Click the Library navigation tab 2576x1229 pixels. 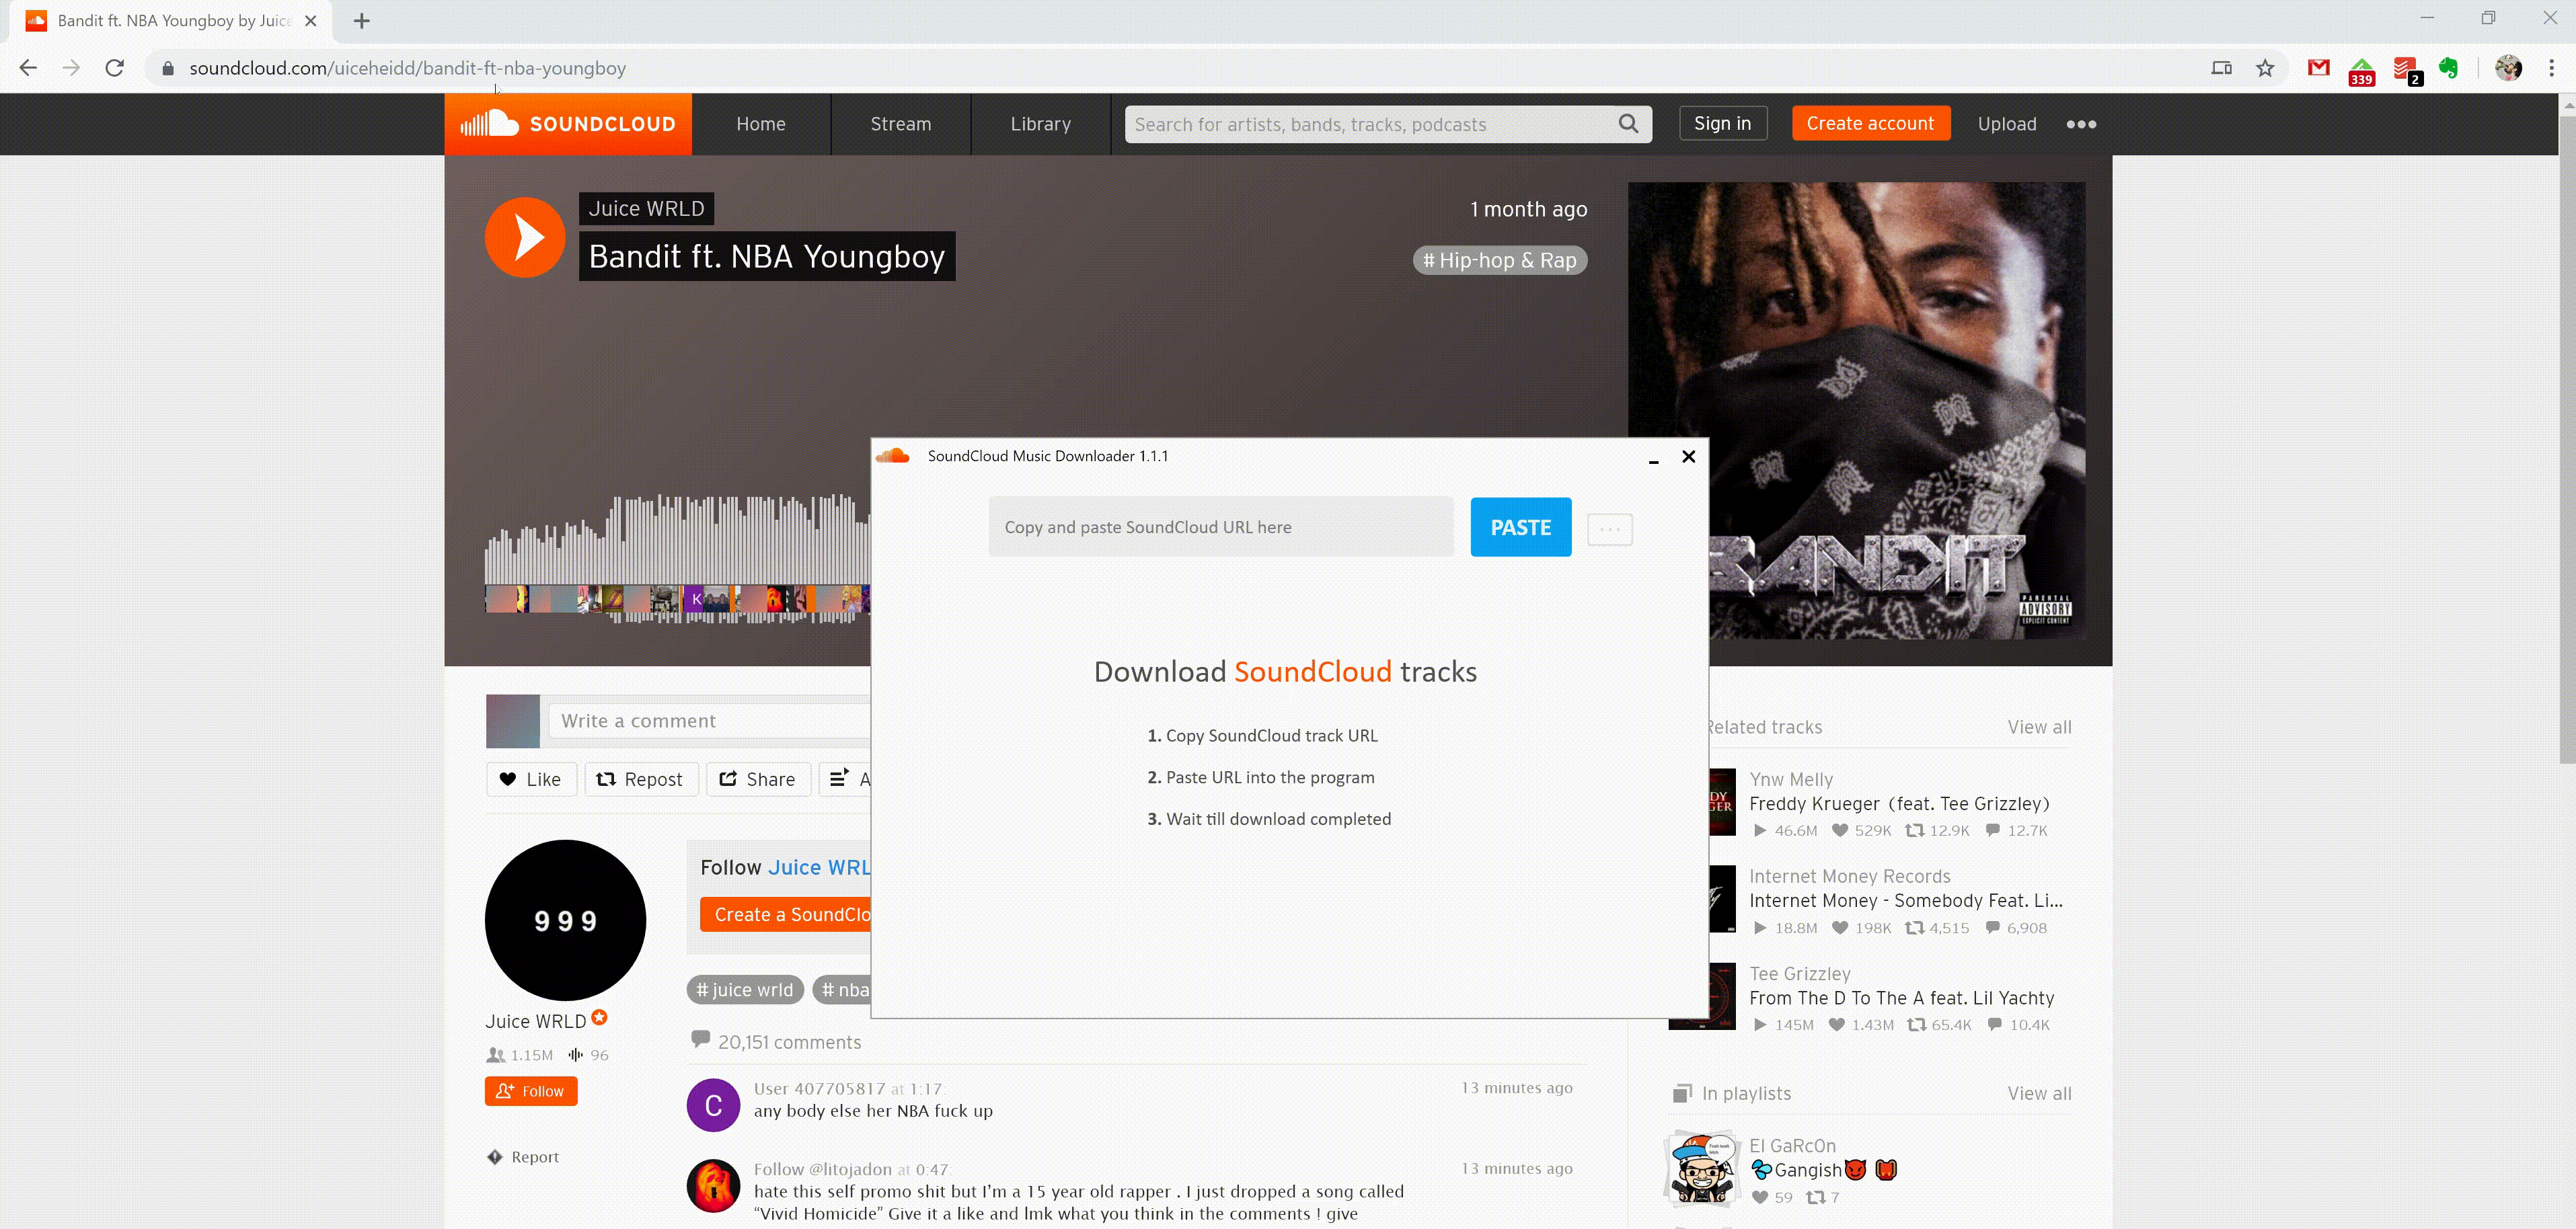1042,123
